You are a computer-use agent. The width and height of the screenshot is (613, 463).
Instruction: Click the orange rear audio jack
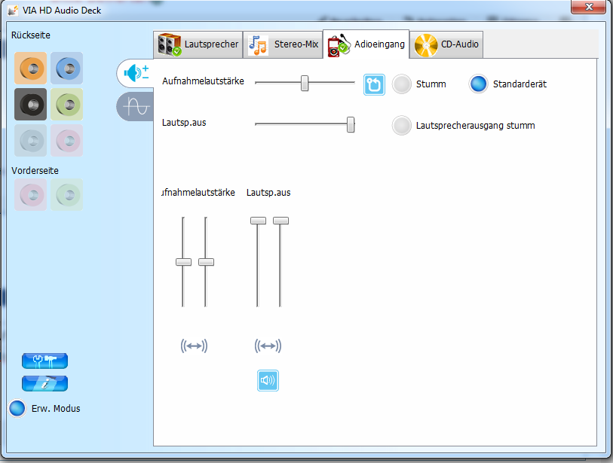pos(30,69)
